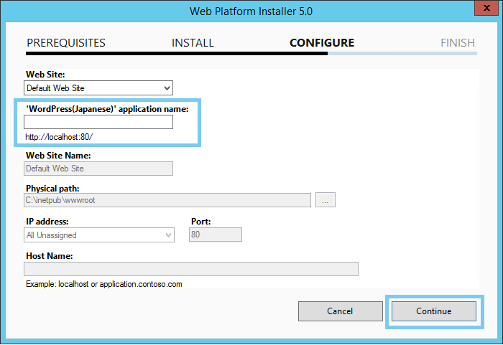Click the Port field showing 80
The height and width of the screenshot is (345, 503).
216,235
